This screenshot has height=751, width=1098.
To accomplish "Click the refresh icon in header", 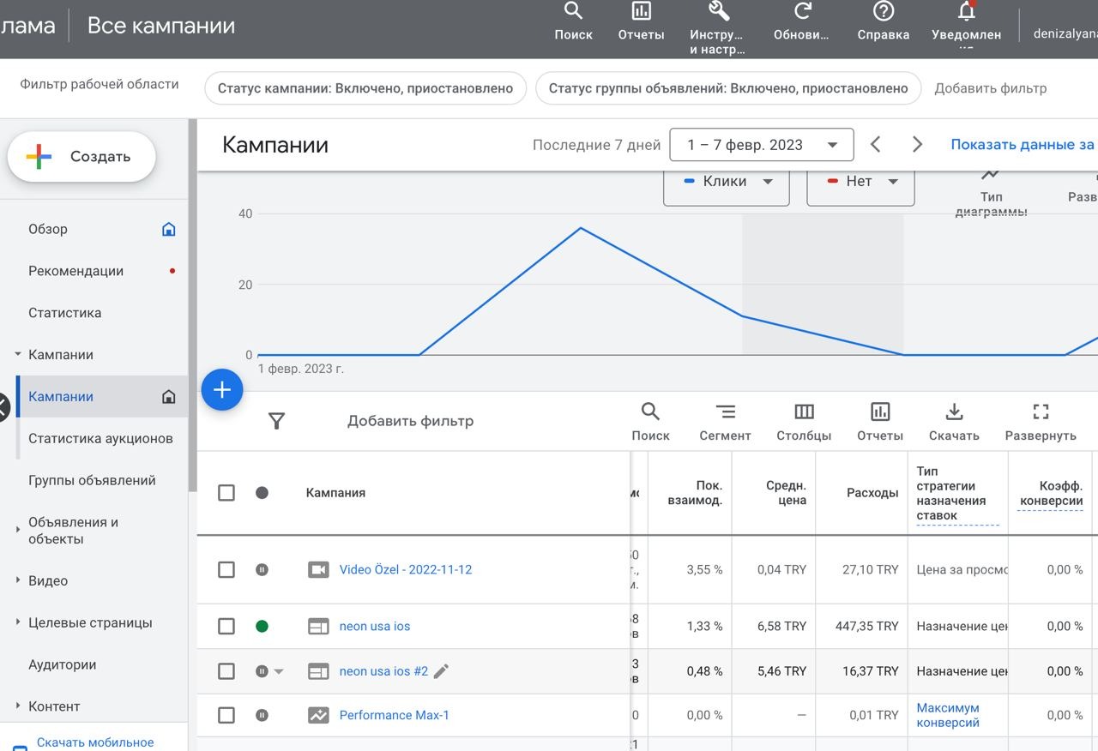I will 802,12.
